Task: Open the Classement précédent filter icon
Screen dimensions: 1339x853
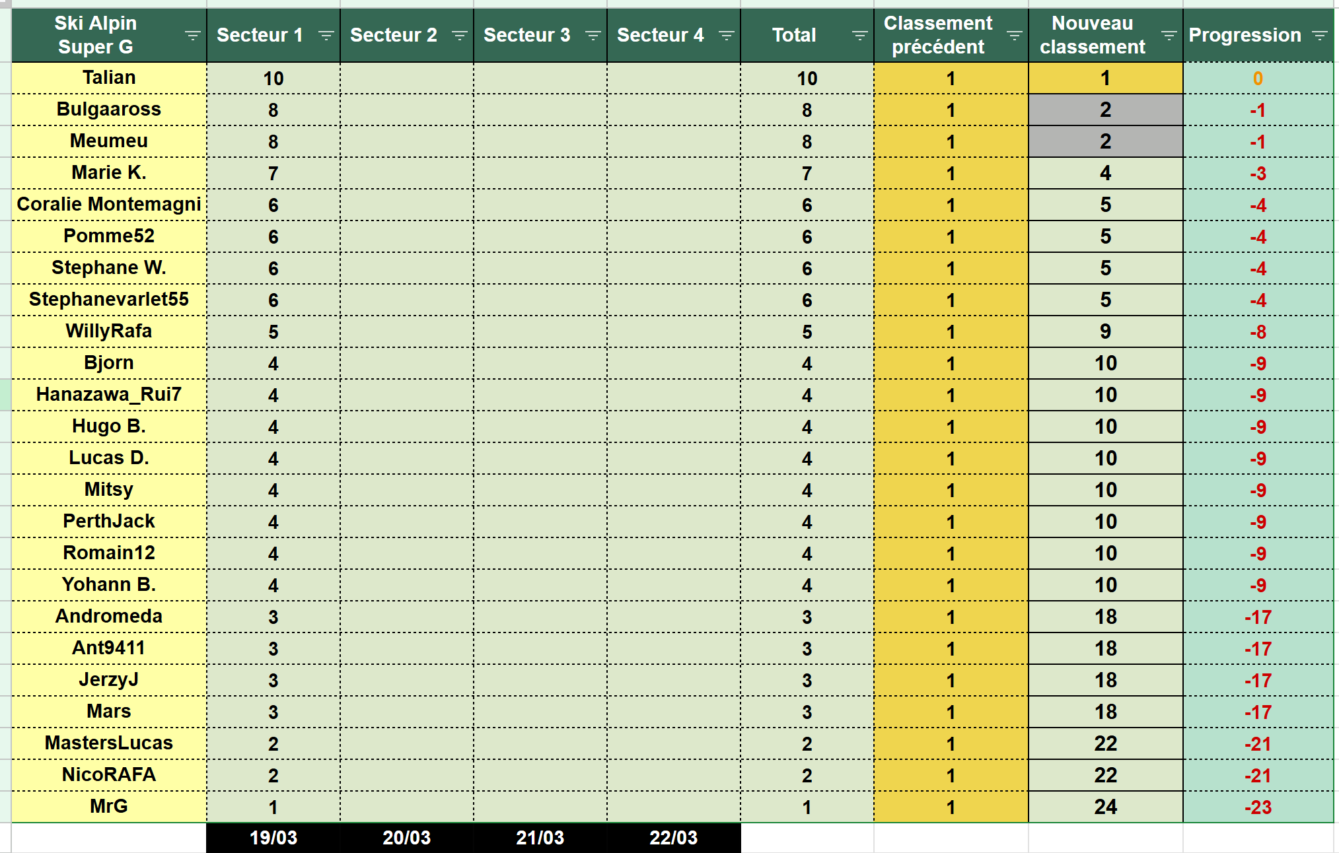Action: coord(1014,36)
